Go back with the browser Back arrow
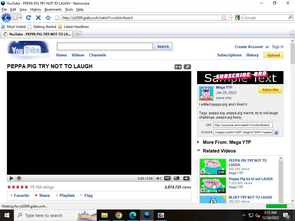 click(6, 18)
